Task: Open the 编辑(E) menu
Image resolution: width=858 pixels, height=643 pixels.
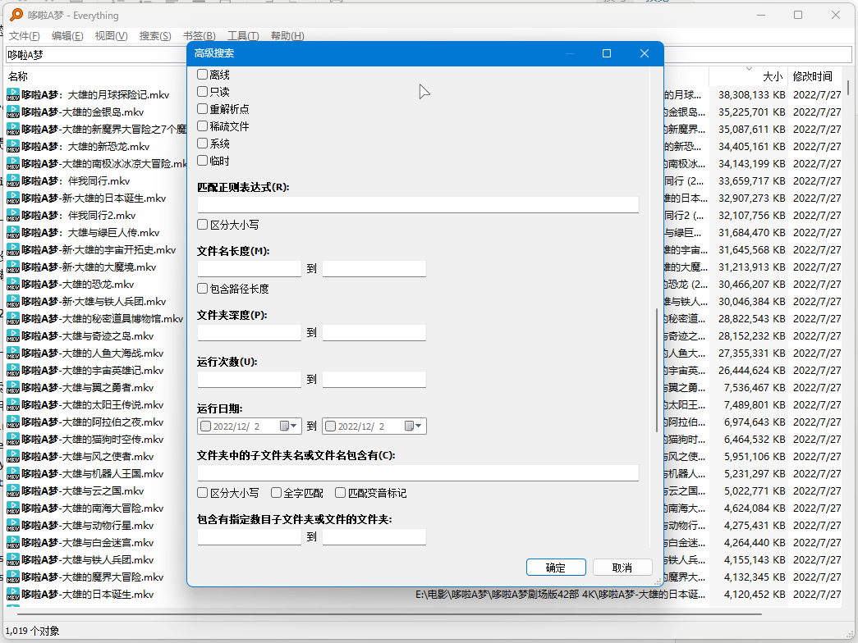Action: pyautogui.click(x=67, y=35)
